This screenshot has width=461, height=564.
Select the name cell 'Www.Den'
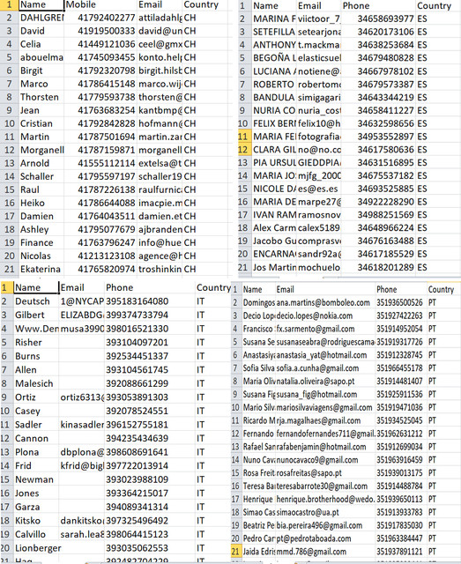click(x=35, y=329)
